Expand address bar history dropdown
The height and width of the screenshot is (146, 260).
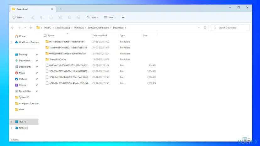coord(199,28)
